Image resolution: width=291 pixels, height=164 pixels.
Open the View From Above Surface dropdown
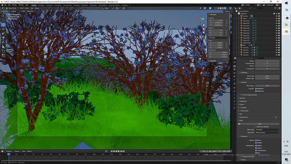pyautogui.click(x=267, y=133)
